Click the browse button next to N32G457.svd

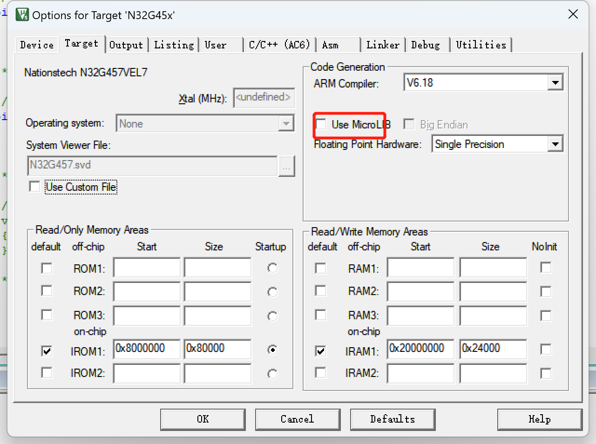[x=286, y=166]
